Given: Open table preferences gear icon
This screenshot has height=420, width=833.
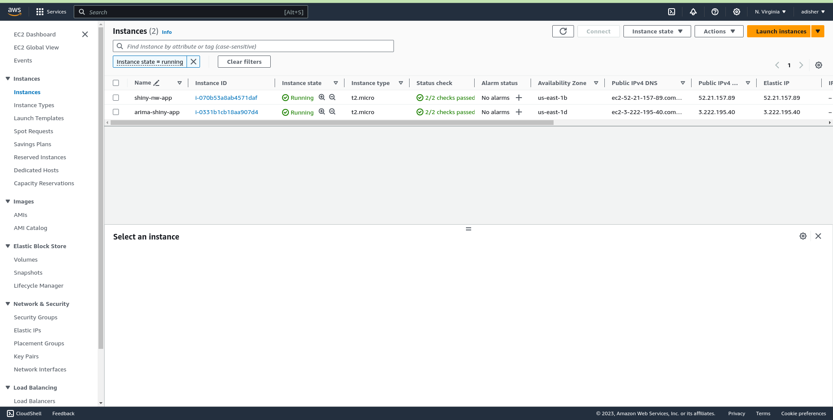Looking at the screenshot, I should tap(819, 65).
